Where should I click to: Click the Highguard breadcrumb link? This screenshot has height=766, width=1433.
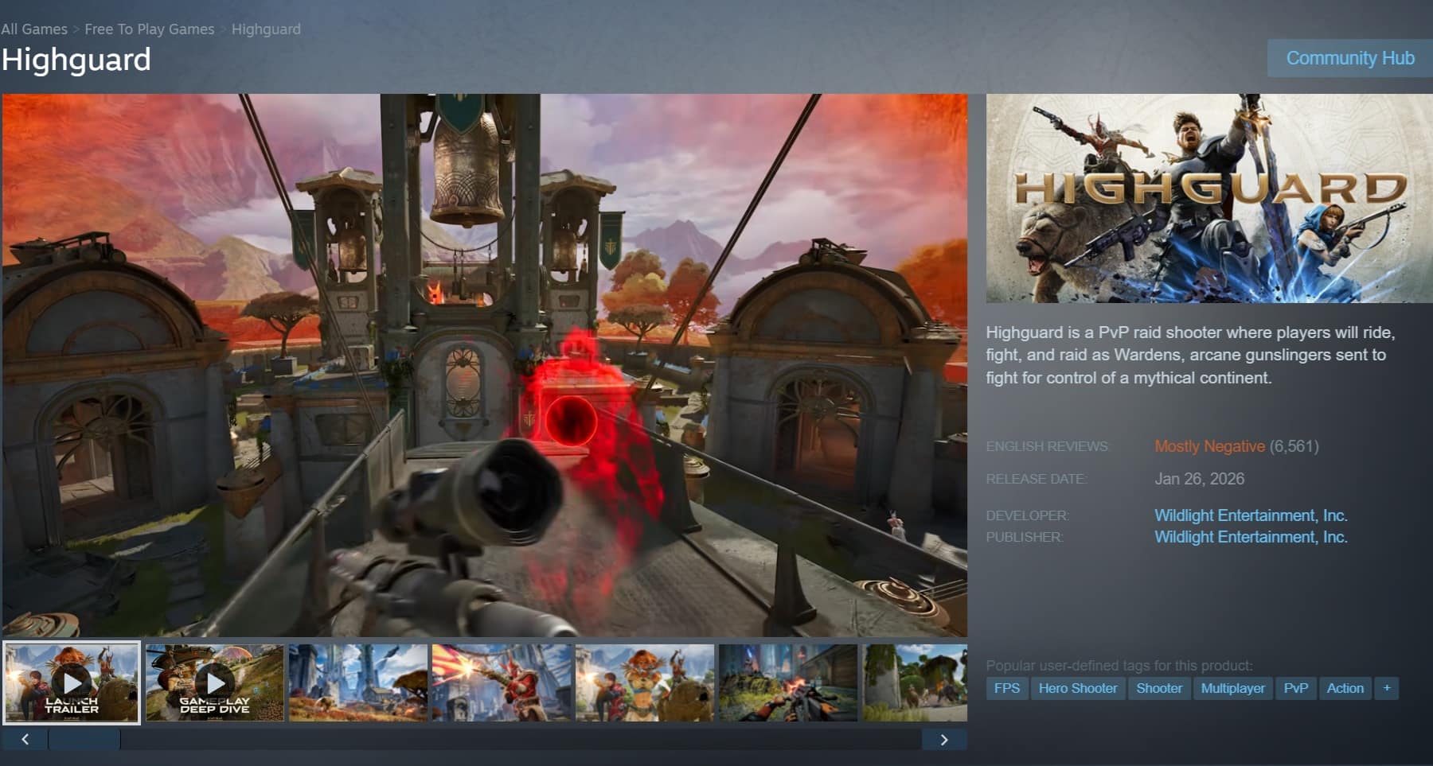(x=266, y=29)
